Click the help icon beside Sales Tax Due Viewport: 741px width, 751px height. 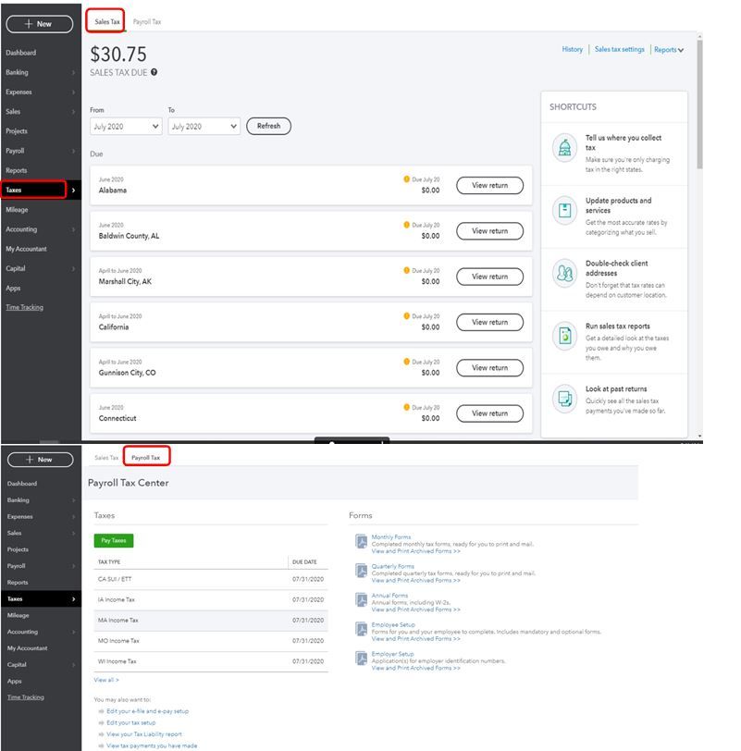(154, 72)
